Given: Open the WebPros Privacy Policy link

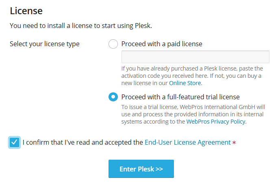Looking at the screenshot, I should pyautogui.click(x=216, y=122).
